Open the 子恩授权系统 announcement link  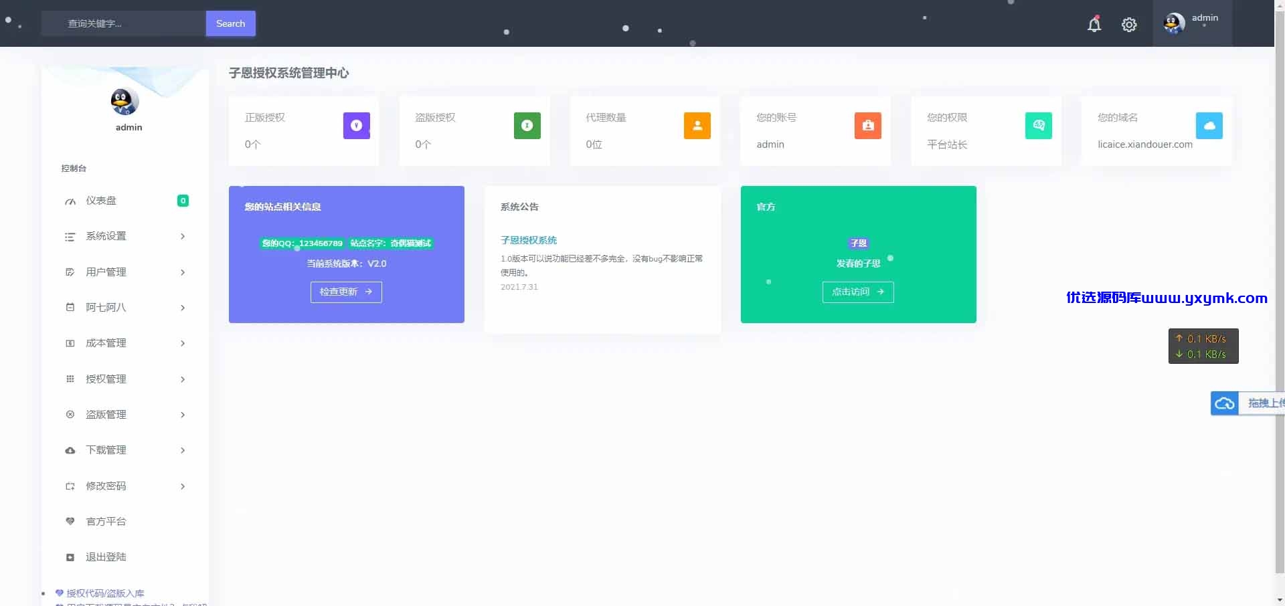[529, 240]
